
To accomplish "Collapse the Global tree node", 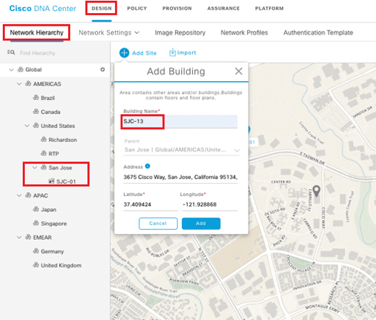I will 11,70.
